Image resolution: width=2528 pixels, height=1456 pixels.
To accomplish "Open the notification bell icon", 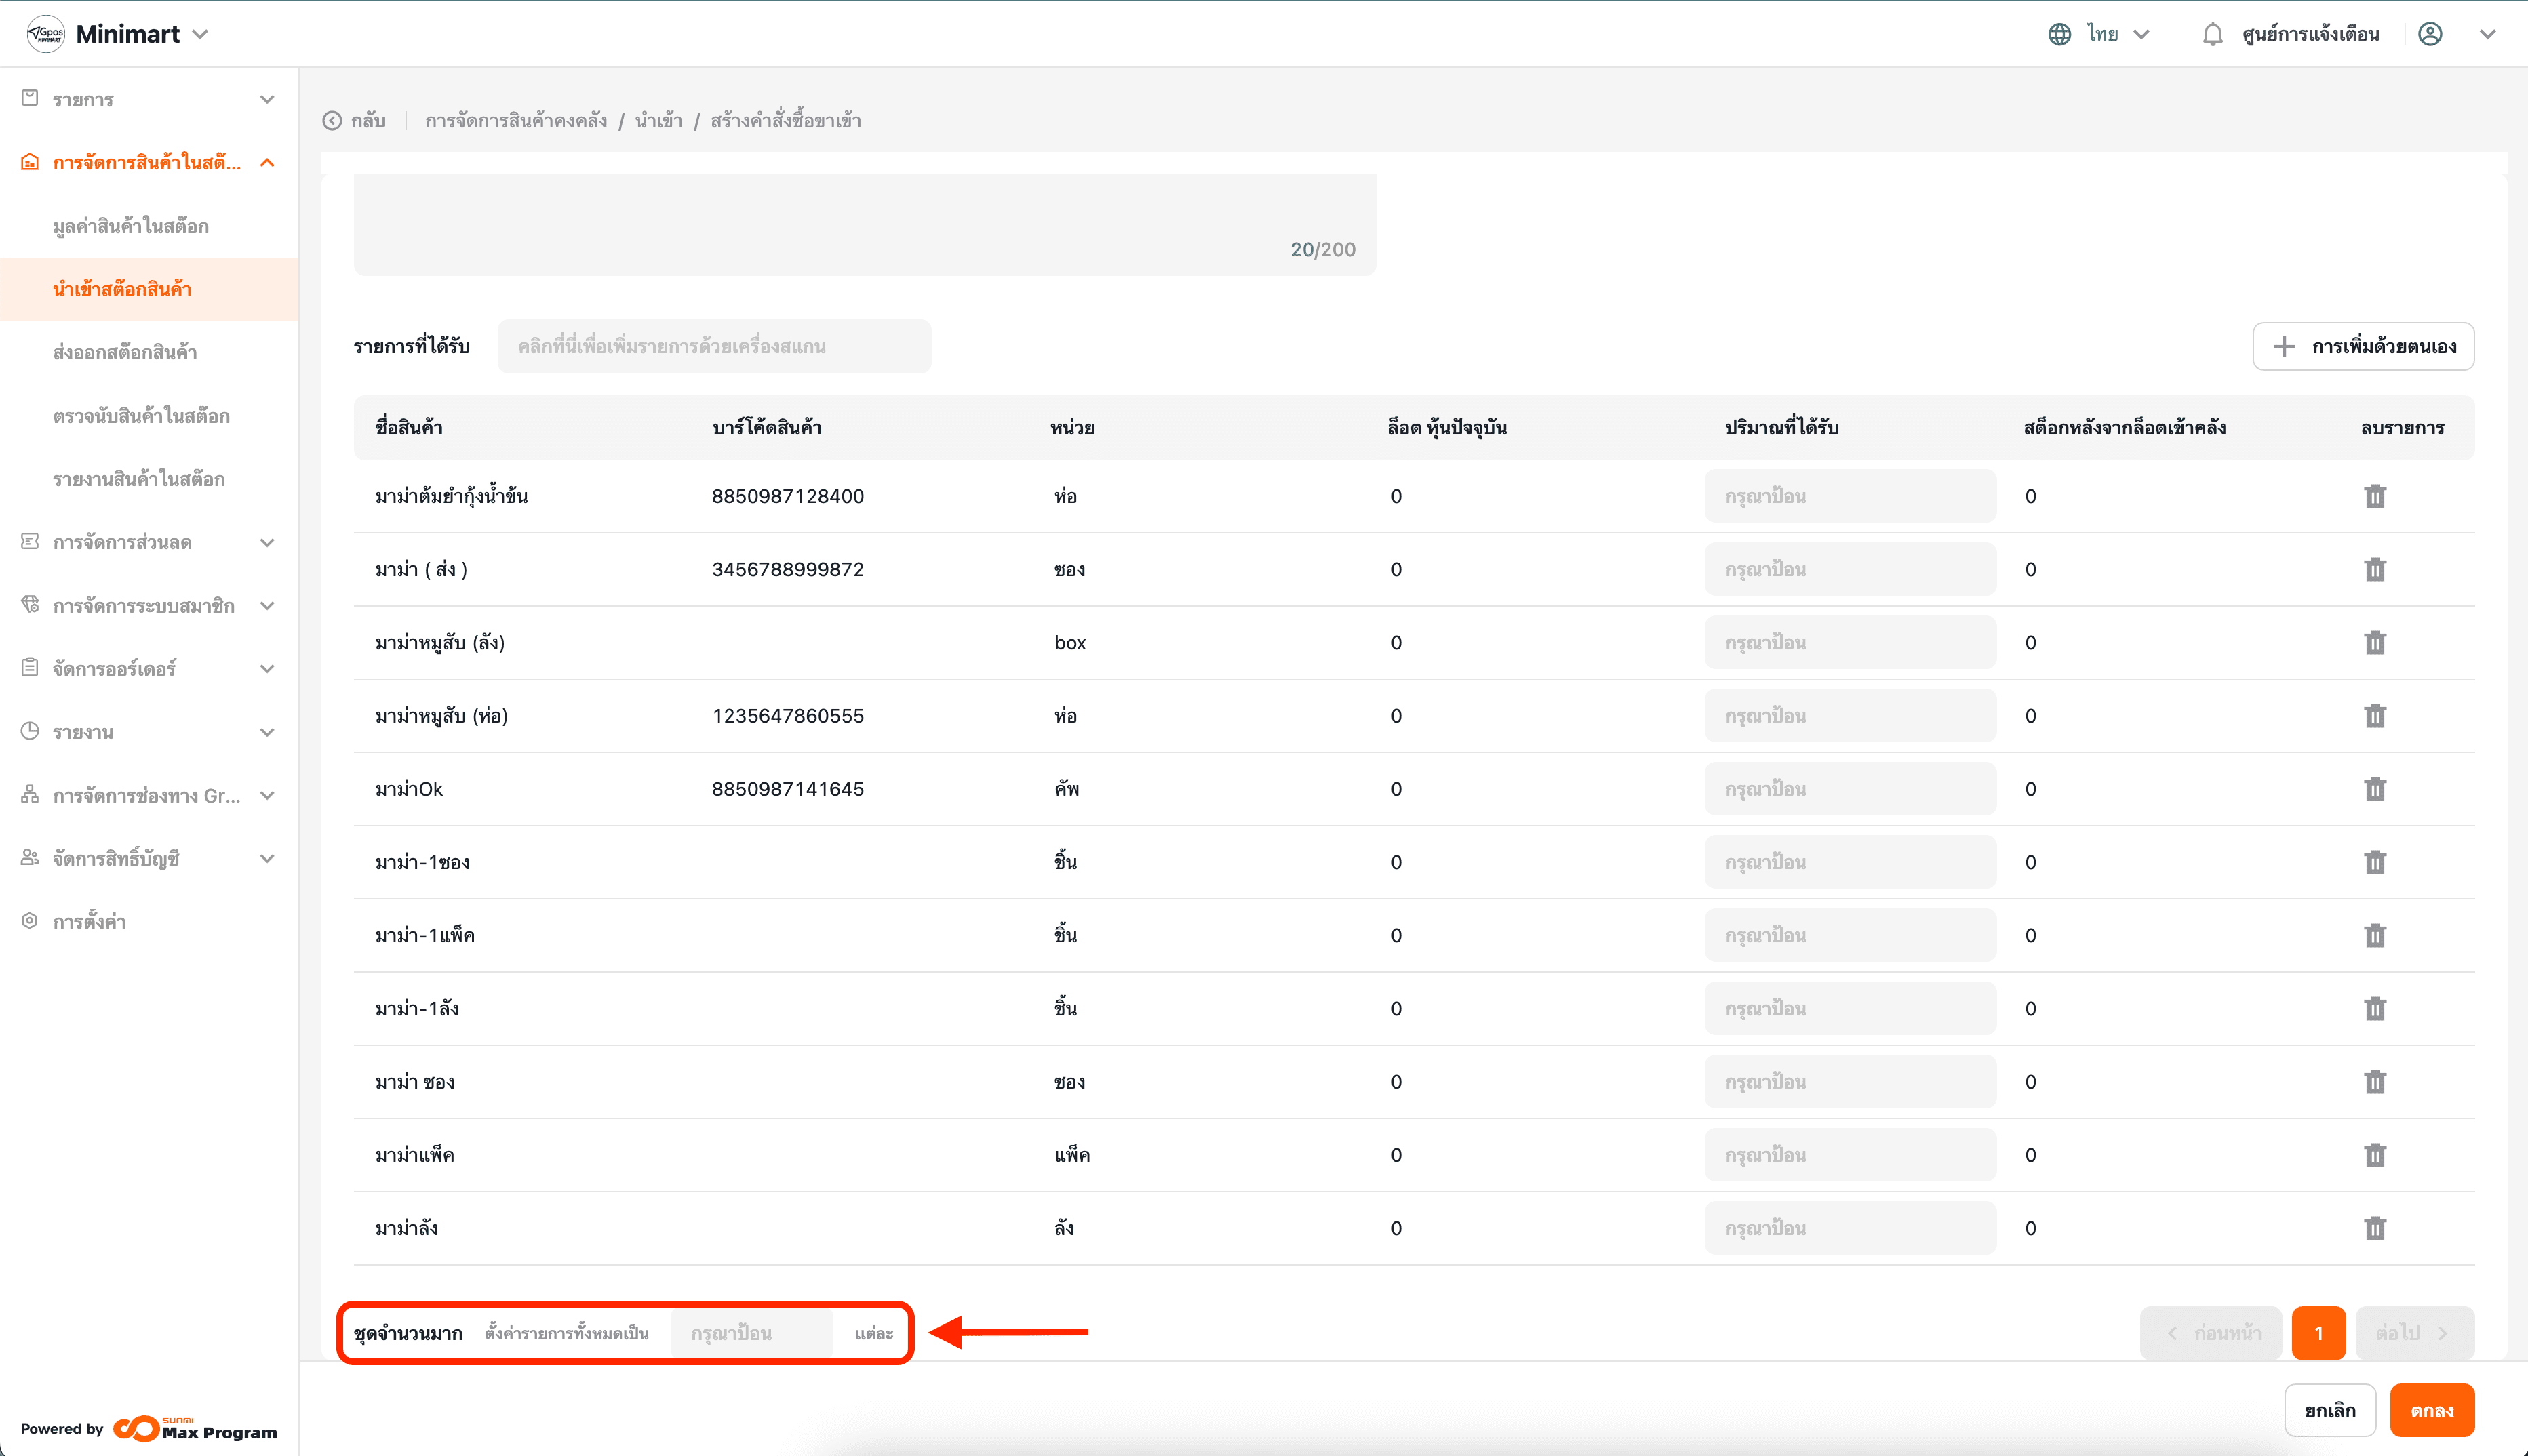I will pyautogui.click(x=2212, y=34).
